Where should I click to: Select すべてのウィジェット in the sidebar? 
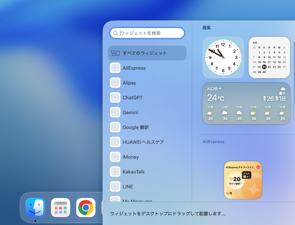pyautogui.click(x=147, y=53)
